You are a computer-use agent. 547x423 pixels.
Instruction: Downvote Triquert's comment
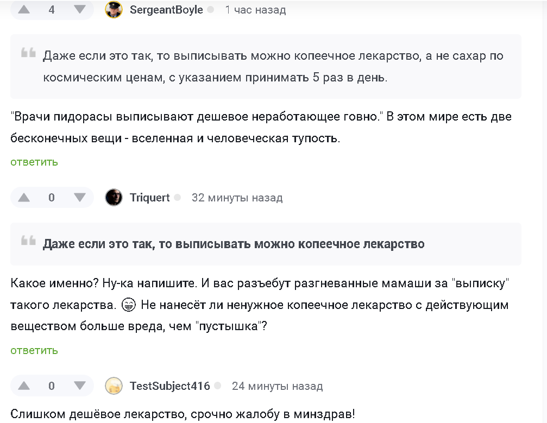coord(80,198)
